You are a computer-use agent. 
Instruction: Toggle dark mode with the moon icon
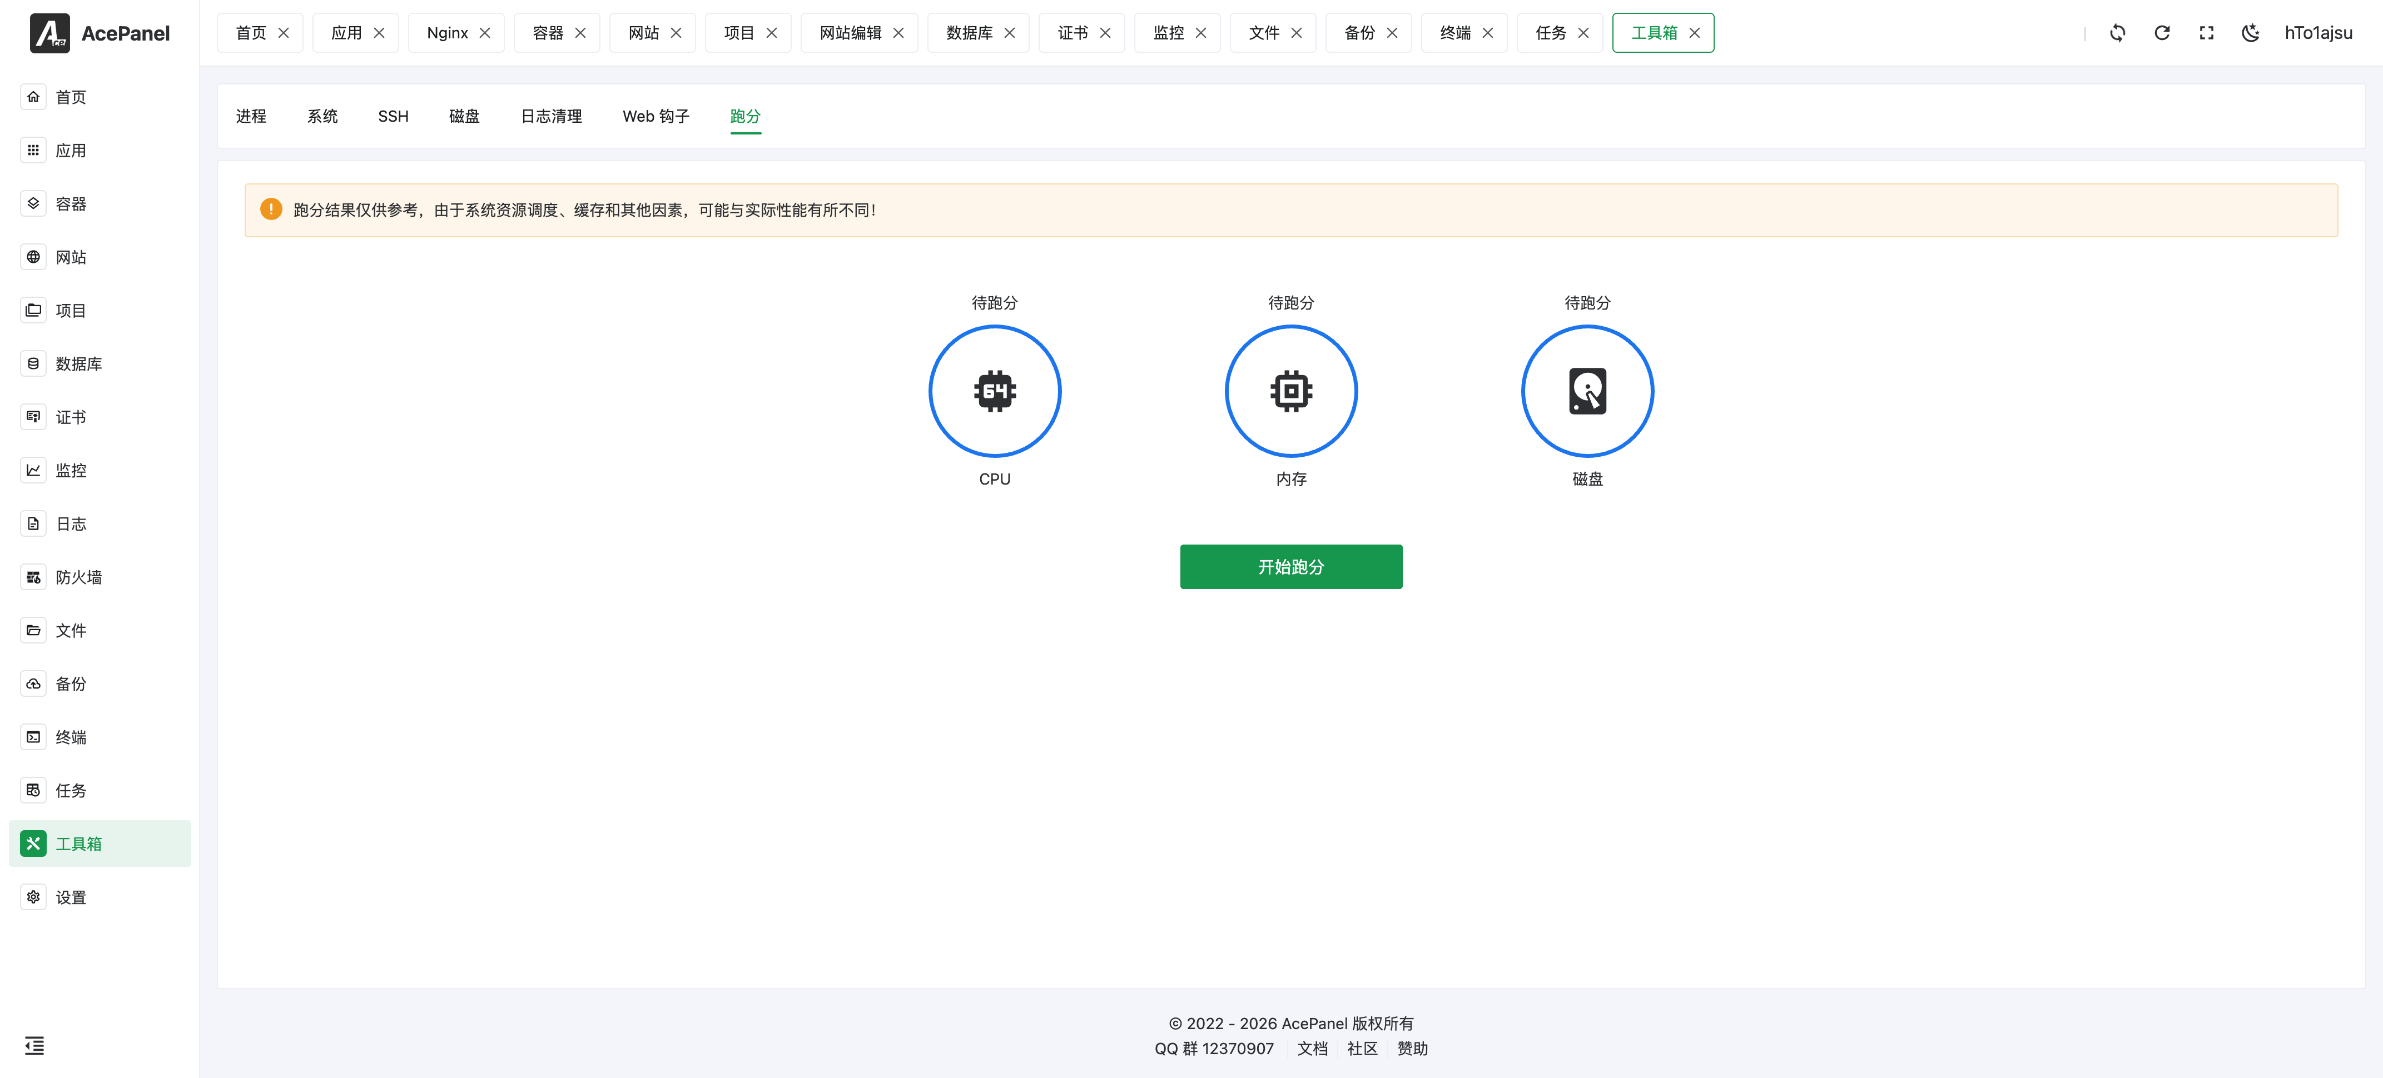[2251, 32]
